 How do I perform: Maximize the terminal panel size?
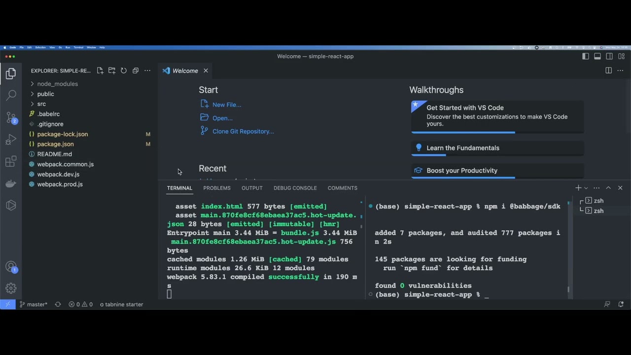pos(608,188)
